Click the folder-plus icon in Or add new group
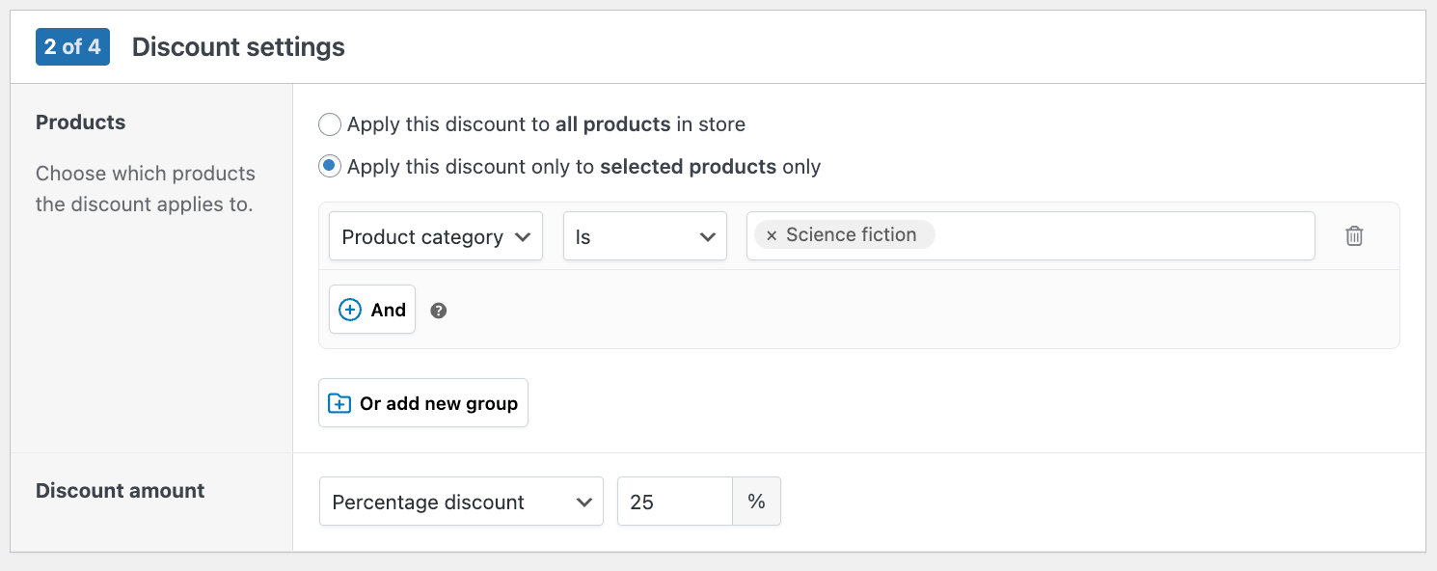Image resolution: width=1437 pixels, height=571 pixels. coord(339,402)
